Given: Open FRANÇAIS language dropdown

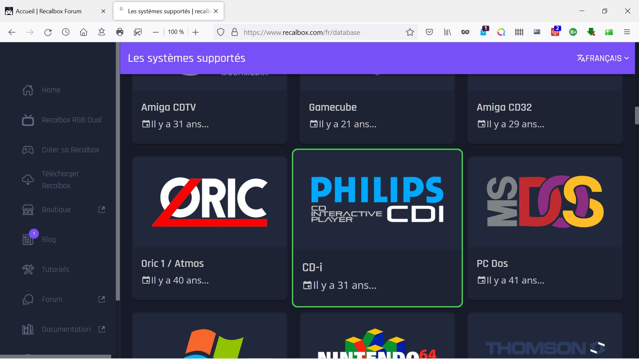Looking at the screenshot, I should tap(603, 58).
